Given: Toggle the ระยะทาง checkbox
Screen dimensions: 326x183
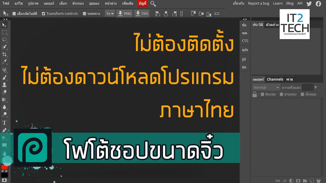Looking at the screenshot, I should 85,14.
